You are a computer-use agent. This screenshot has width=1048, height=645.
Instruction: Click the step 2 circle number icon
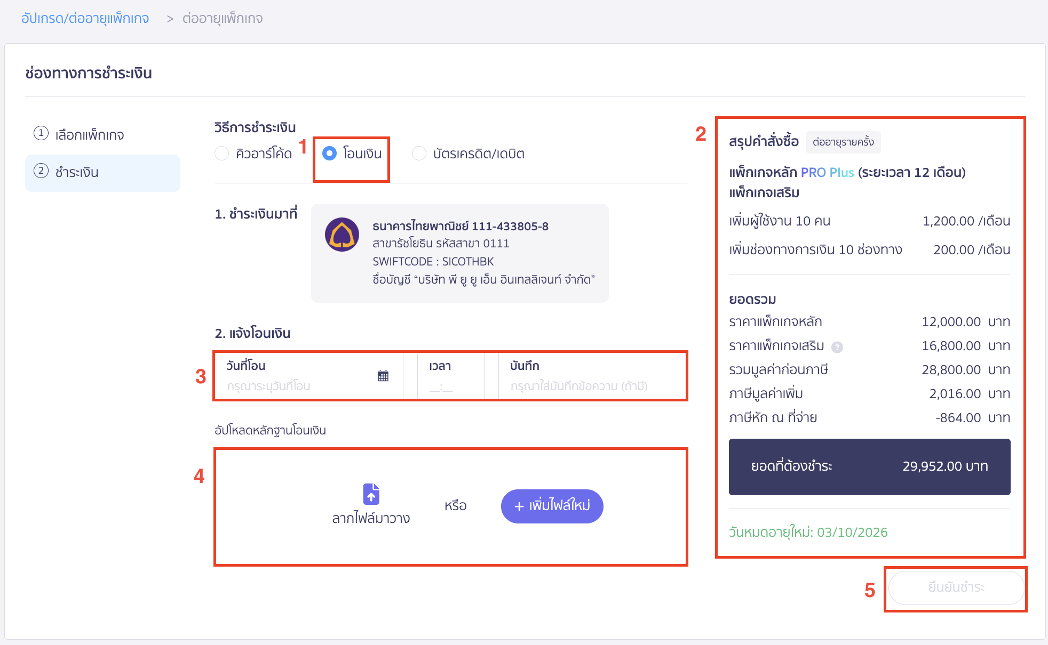coord(41,171)
